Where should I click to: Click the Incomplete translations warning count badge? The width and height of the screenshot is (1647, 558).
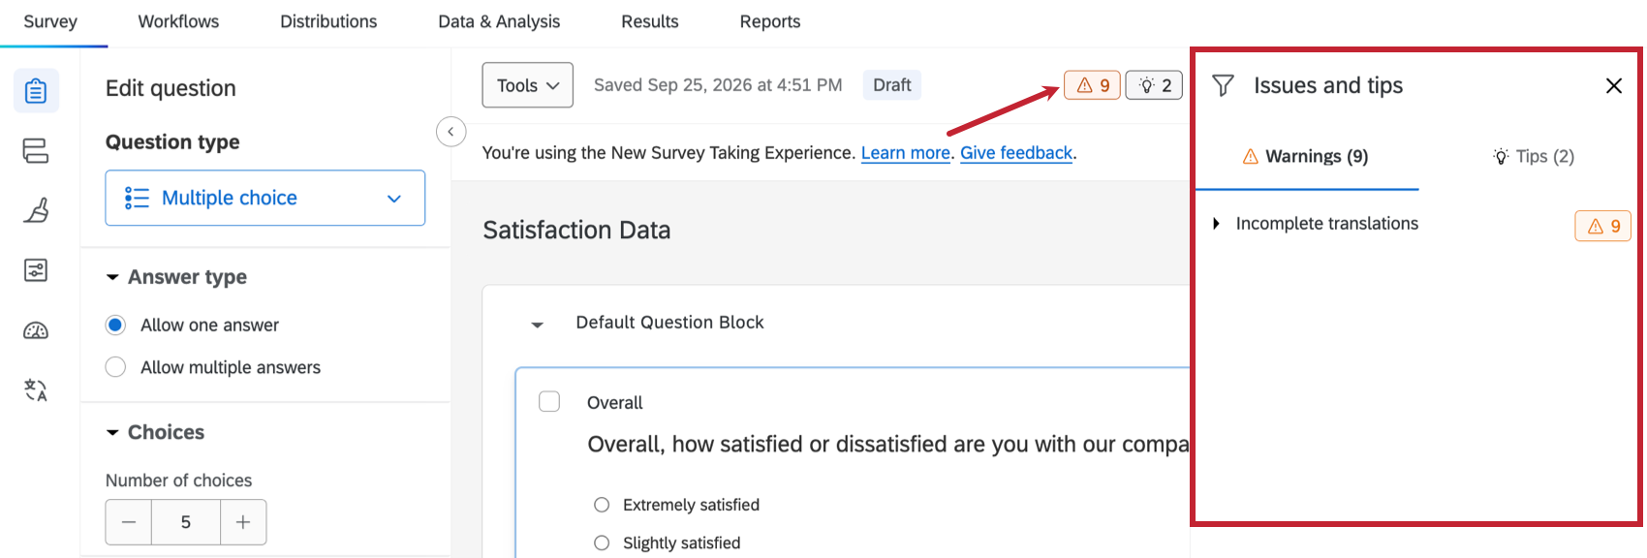(1603, 226)
